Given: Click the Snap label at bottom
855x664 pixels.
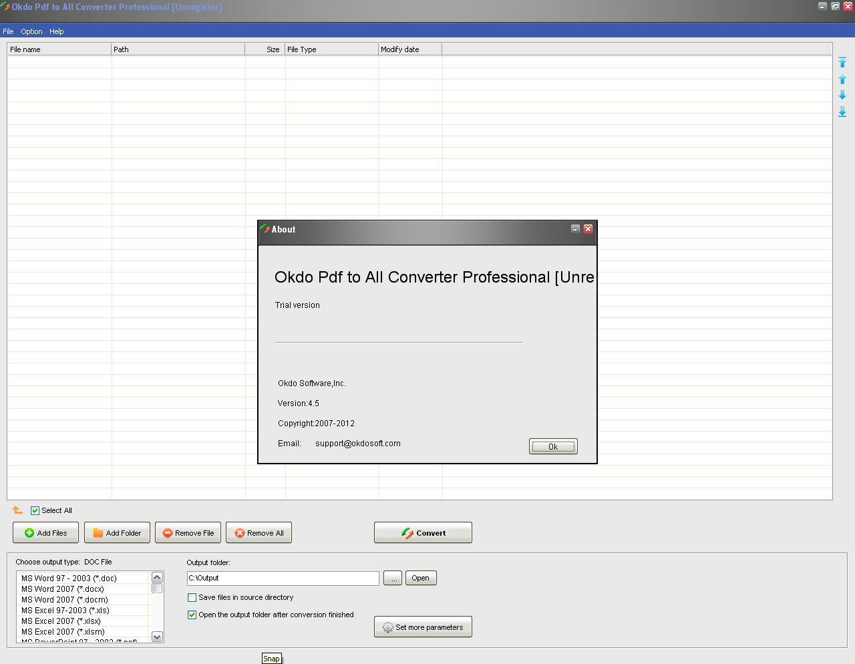Looking at the screenshot, I should coord(271,659).
